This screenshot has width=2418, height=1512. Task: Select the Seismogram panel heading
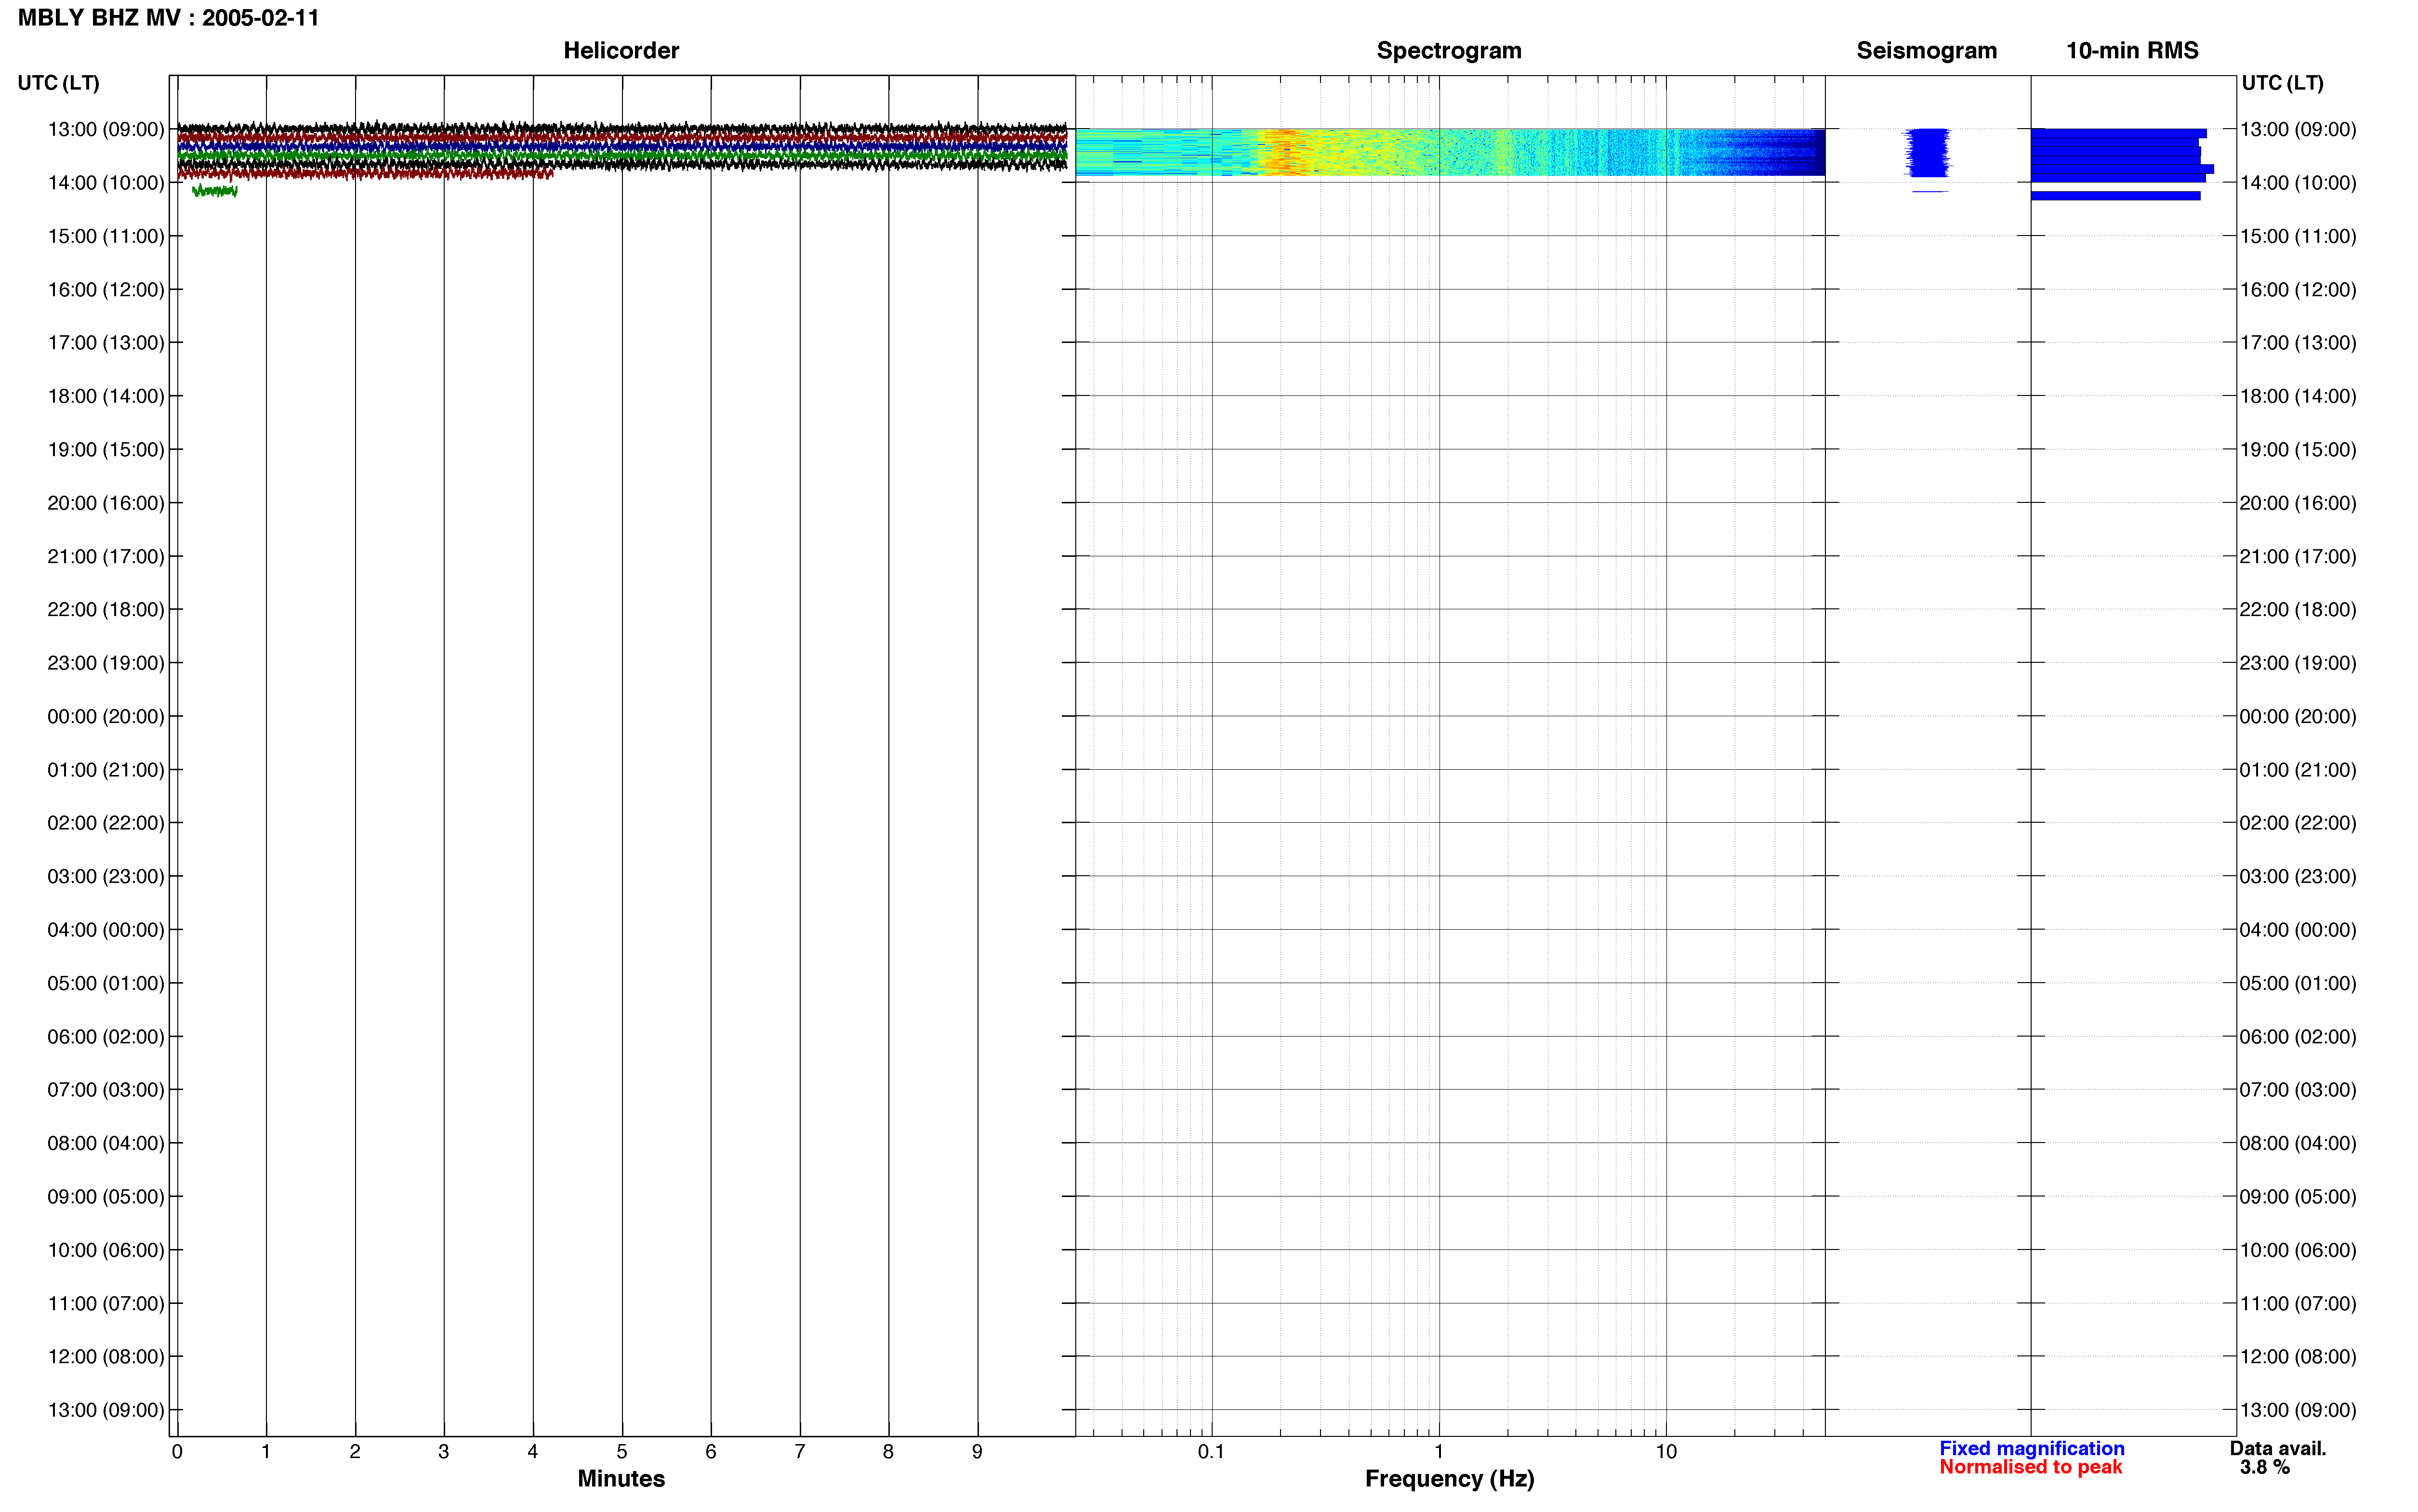click(x=1926, y=51)
